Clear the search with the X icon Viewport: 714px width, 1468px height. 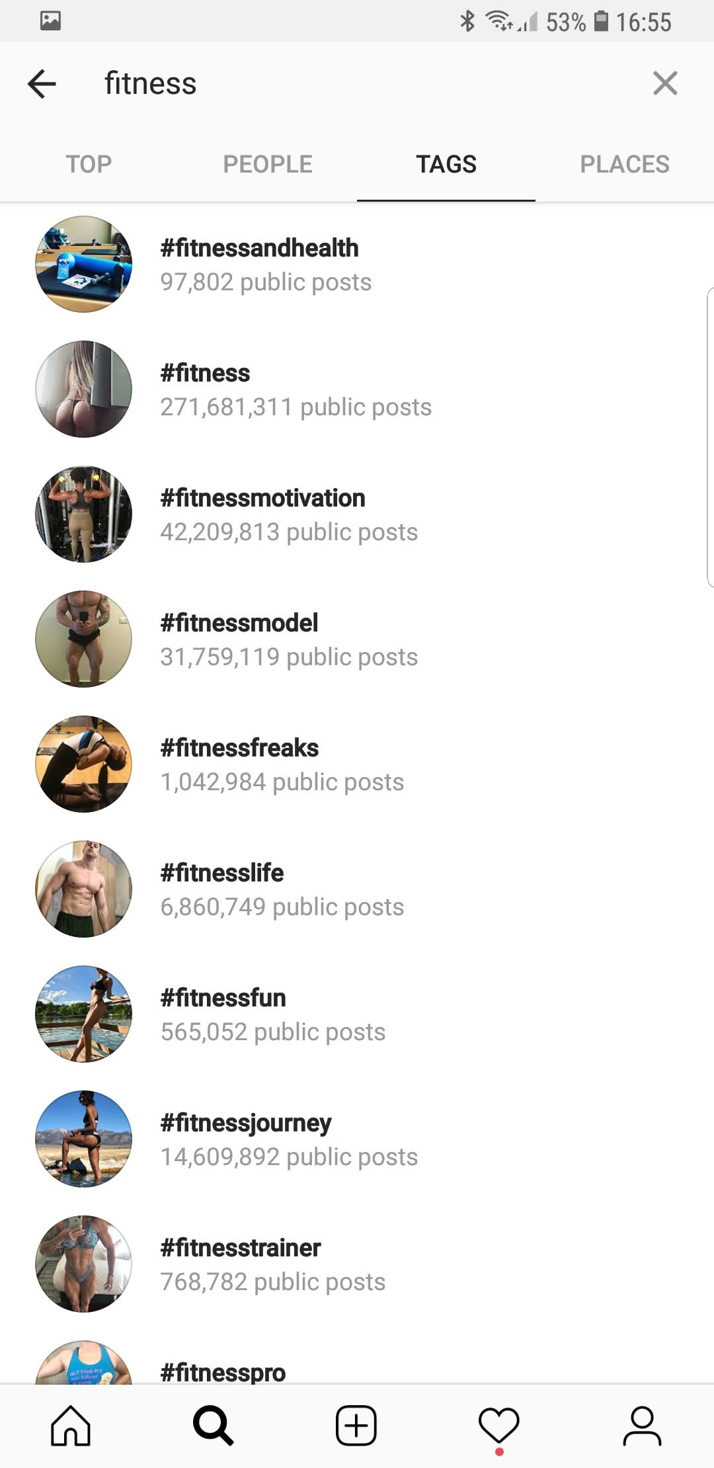tap(664, 83)
